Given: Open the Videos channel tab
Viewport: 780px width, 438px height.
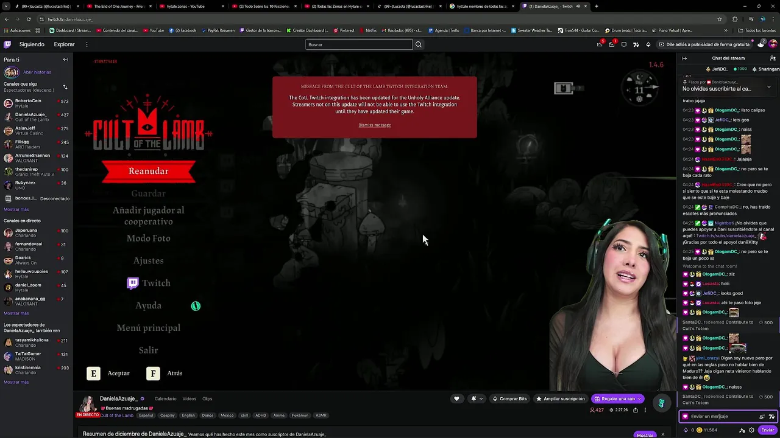Looking at the screenshot, I should 190,398.
